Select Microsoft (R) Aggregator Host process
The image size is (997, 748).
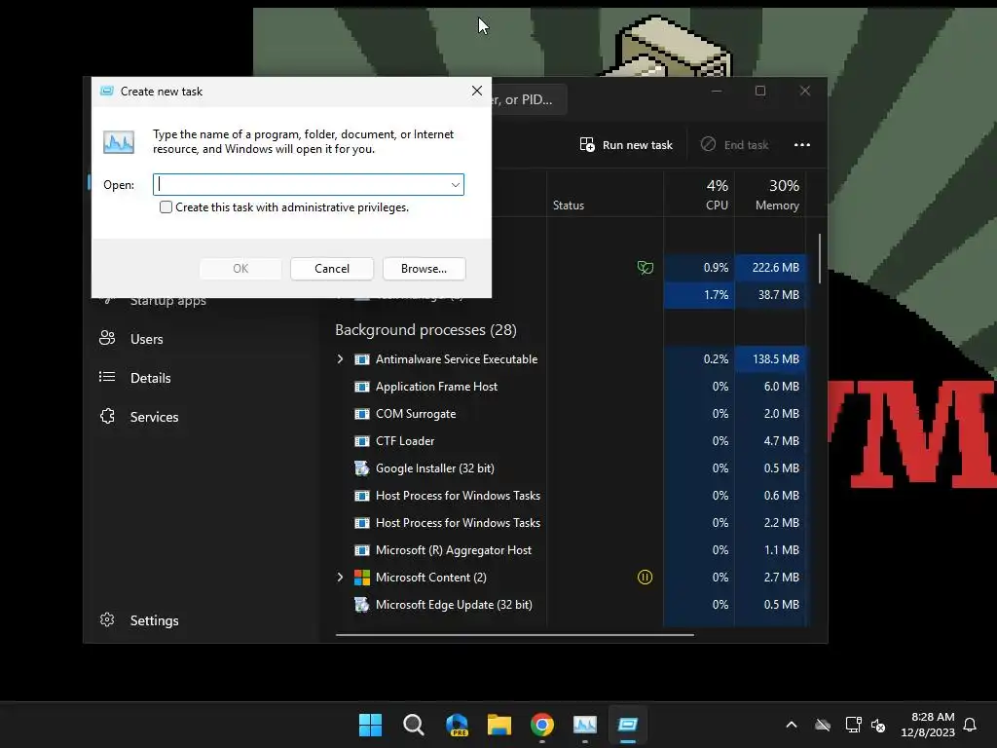tap(571, 550)
